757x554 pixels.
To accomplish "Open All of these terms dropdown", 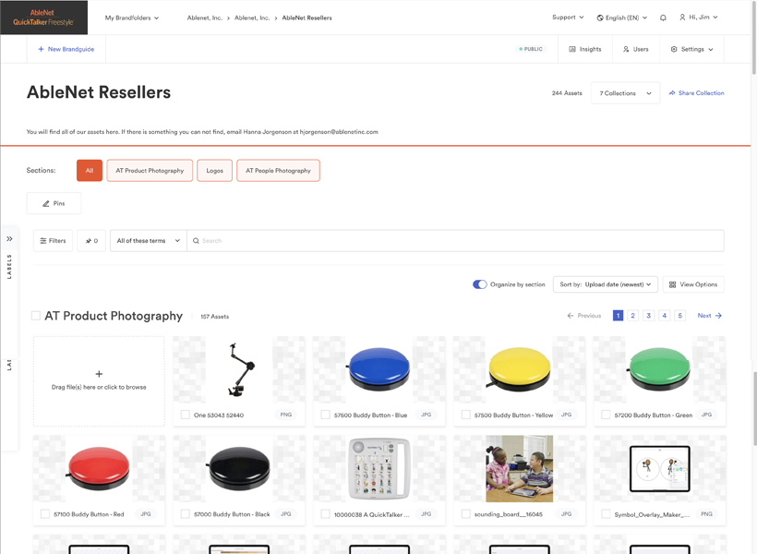I will point(149,241).
